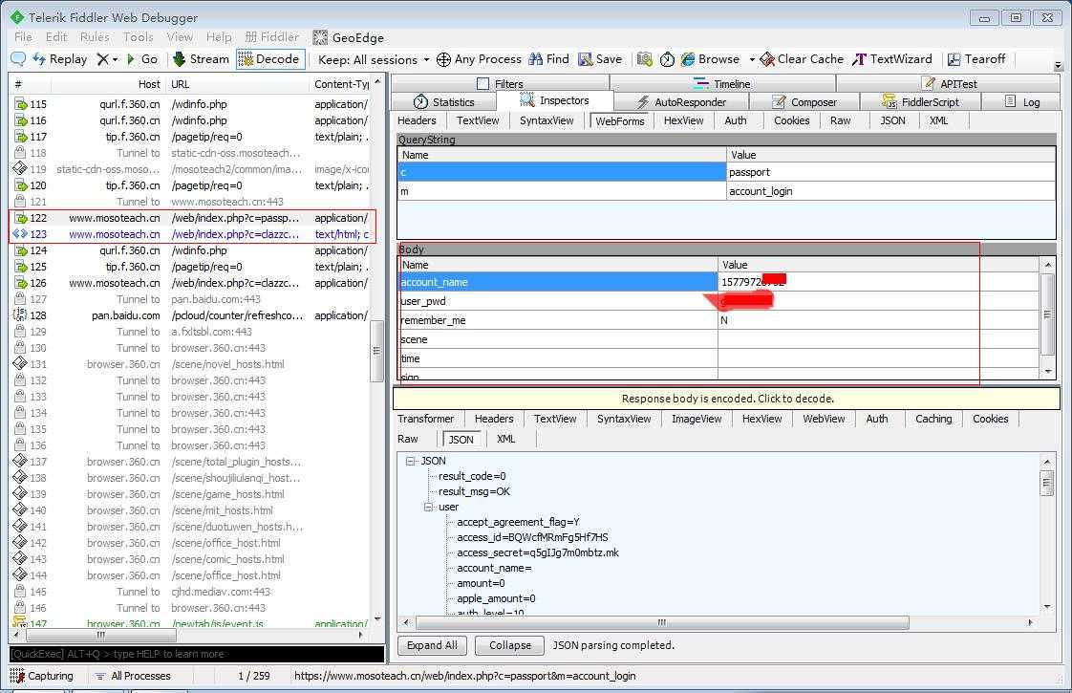
Task: Click the Find binoculars button
Action: point(549,59)
